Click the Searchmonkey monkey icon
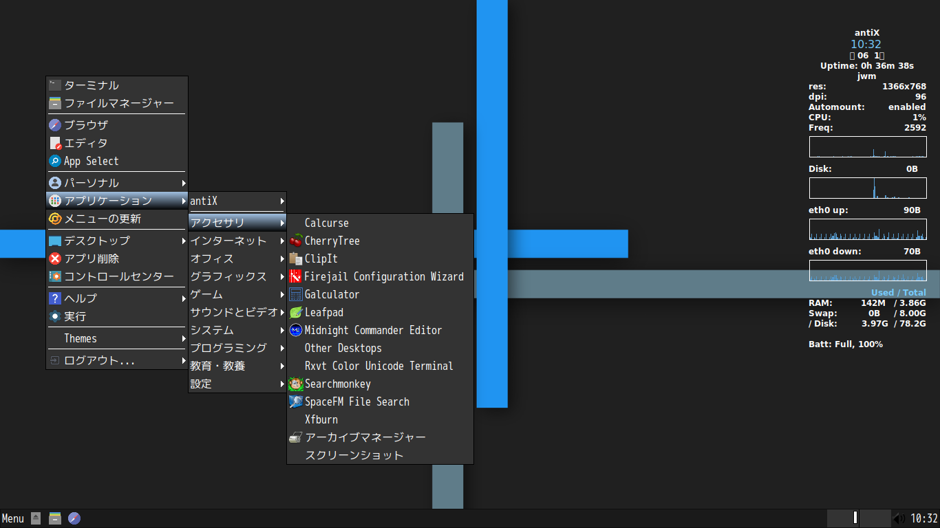Screen dimensions: 940x528 click(296, 384)
